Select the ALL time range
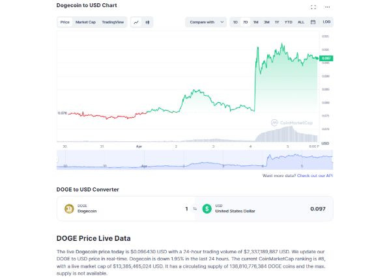Viewport: 391px width, 278px height. (x=300, y=22)
